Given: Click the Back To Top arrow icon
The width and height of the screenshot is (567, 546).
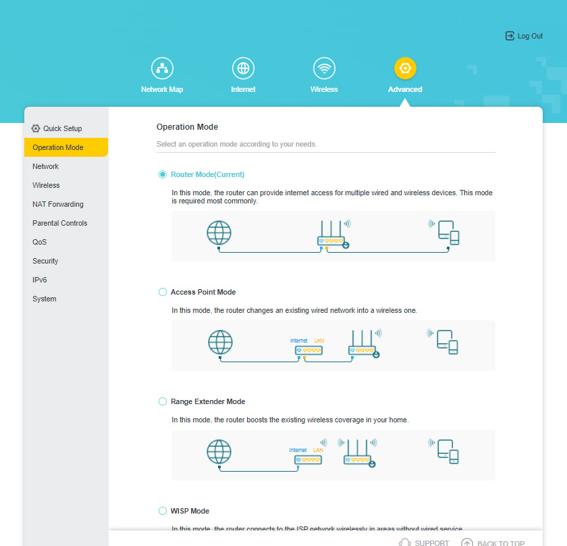Looking at the screenshot, I should click(x=467, y=543).
